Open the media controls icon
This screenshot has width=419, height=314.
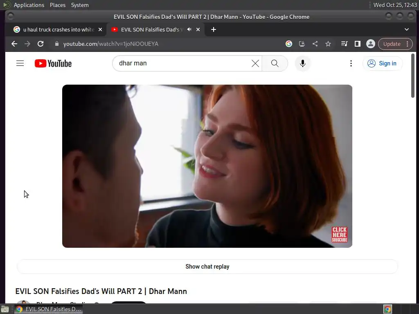344,44
